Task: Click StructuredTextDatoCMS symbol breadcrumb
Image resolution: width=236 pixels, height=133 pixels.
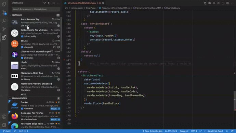Action: pyautogui.click(x=148, y=8)
